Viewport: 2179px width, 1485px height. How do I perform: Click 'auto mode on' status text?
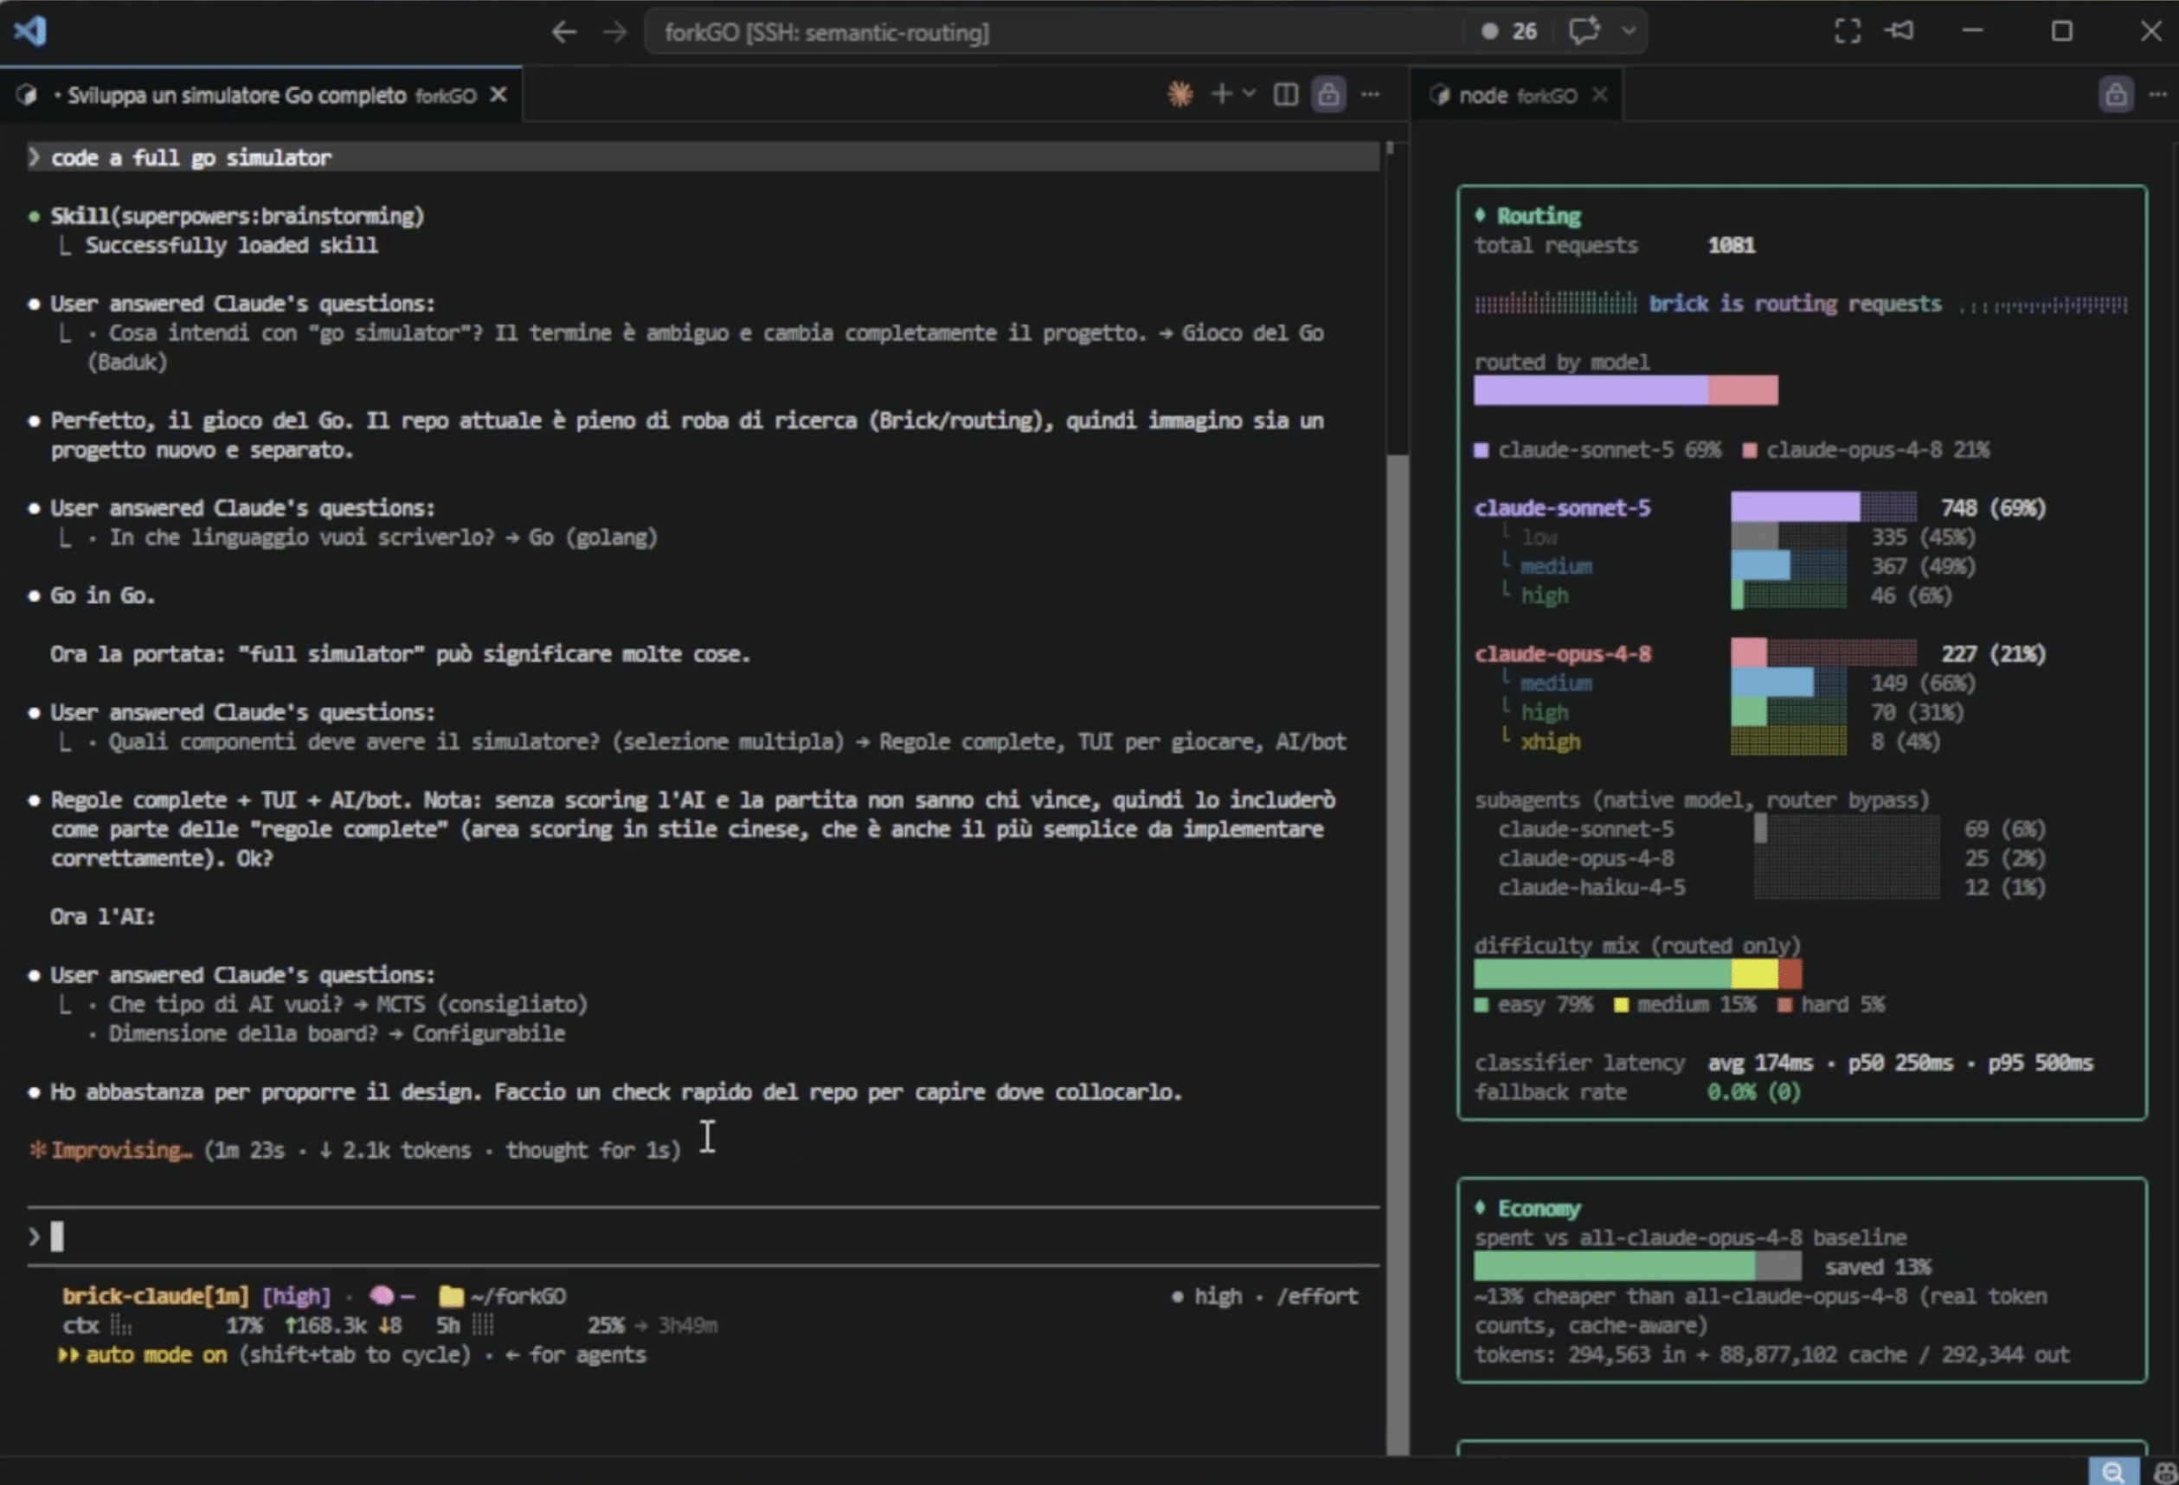[x=156, y=1355]
